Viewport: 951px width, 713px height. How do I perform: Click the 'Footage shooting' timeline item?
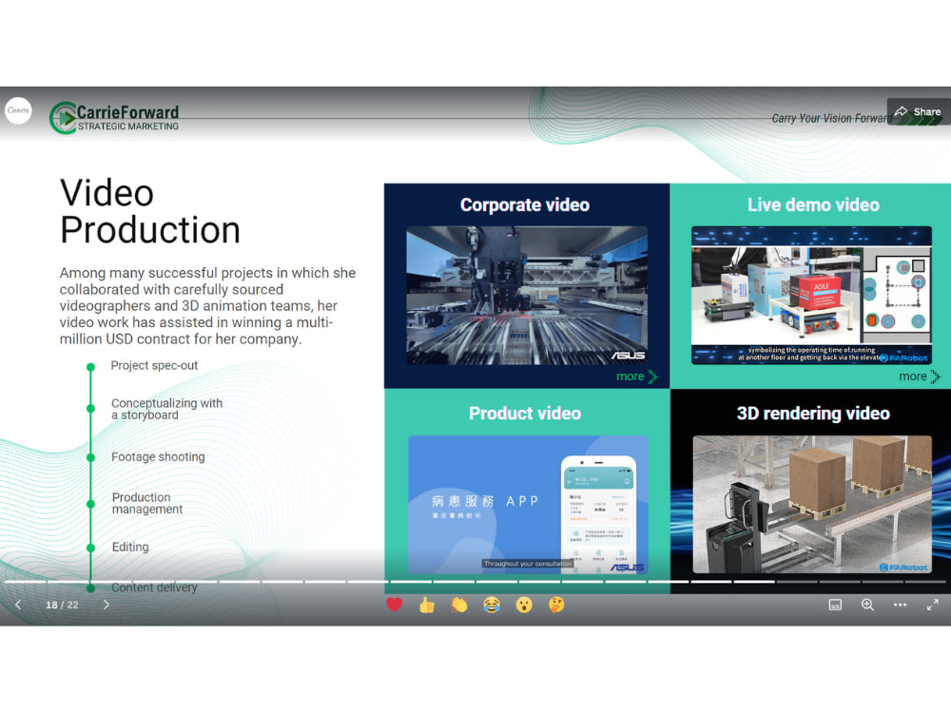pyautogui.click(x=158, y=457)
